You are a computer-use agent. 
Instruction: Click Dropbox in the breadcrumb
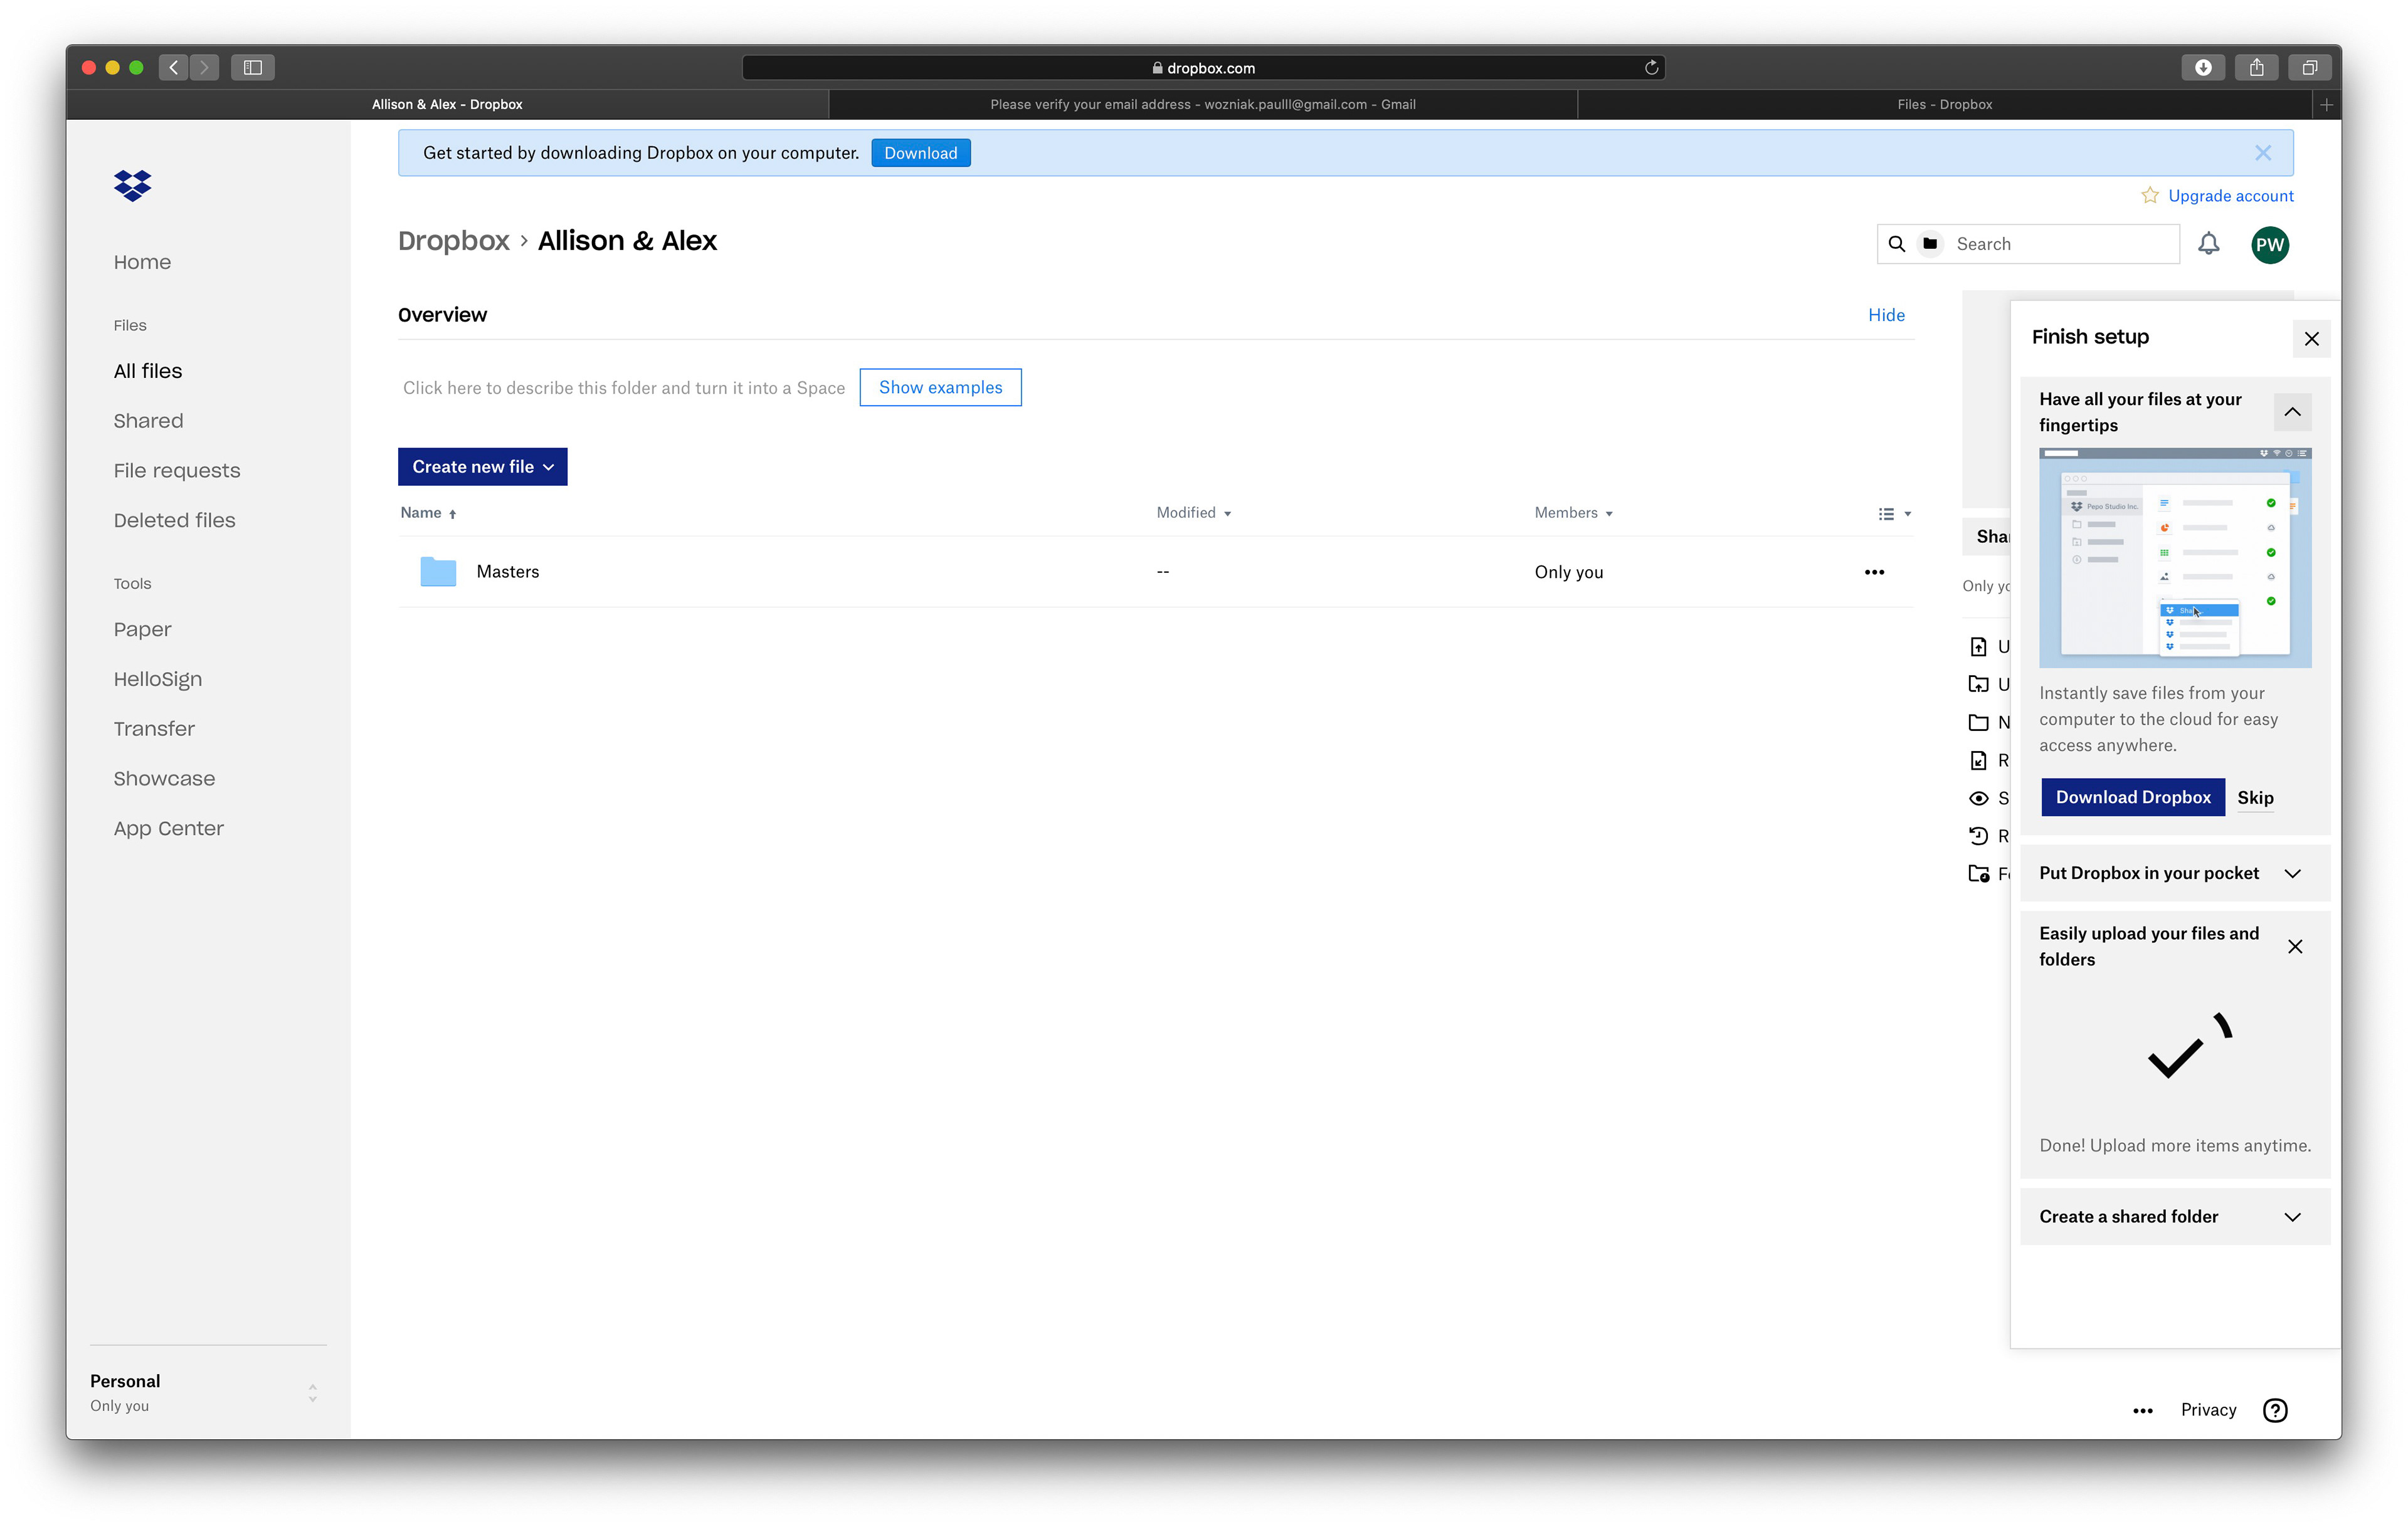click(453, 241)
